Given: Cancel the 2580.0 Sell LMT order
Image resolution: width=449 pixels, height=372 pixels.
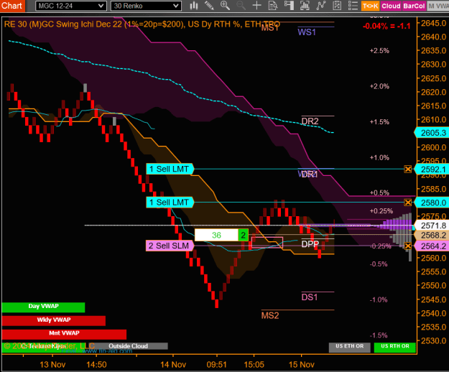Looking at the screenshot, I should [408, 203].
